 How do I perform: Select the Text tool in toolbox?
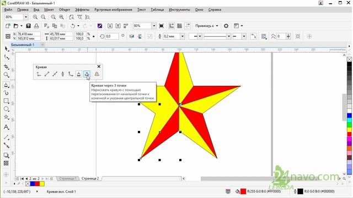click(x=6, y=127)
